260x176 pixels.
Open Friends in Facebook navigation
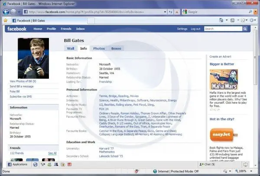[x=66, y=29]
